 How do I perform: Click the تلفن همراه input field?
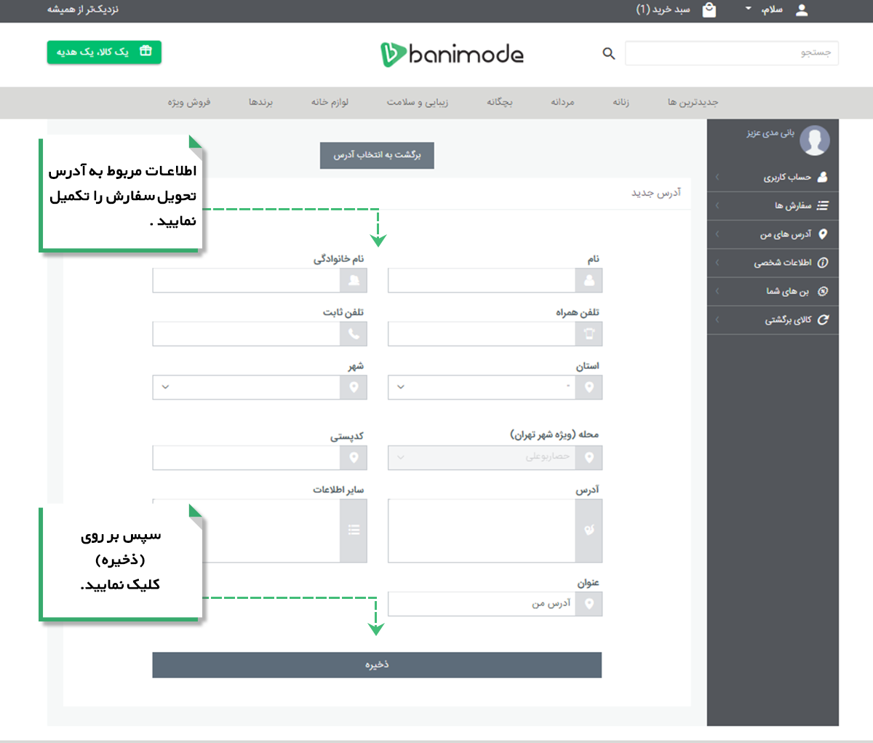click(482, 334)
